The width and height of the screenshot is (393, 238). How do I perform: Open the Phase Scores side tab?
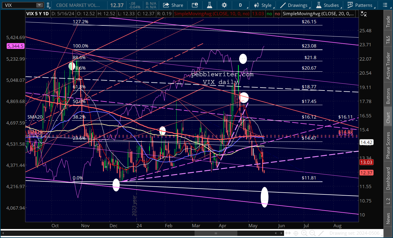[x=388, y=145]
